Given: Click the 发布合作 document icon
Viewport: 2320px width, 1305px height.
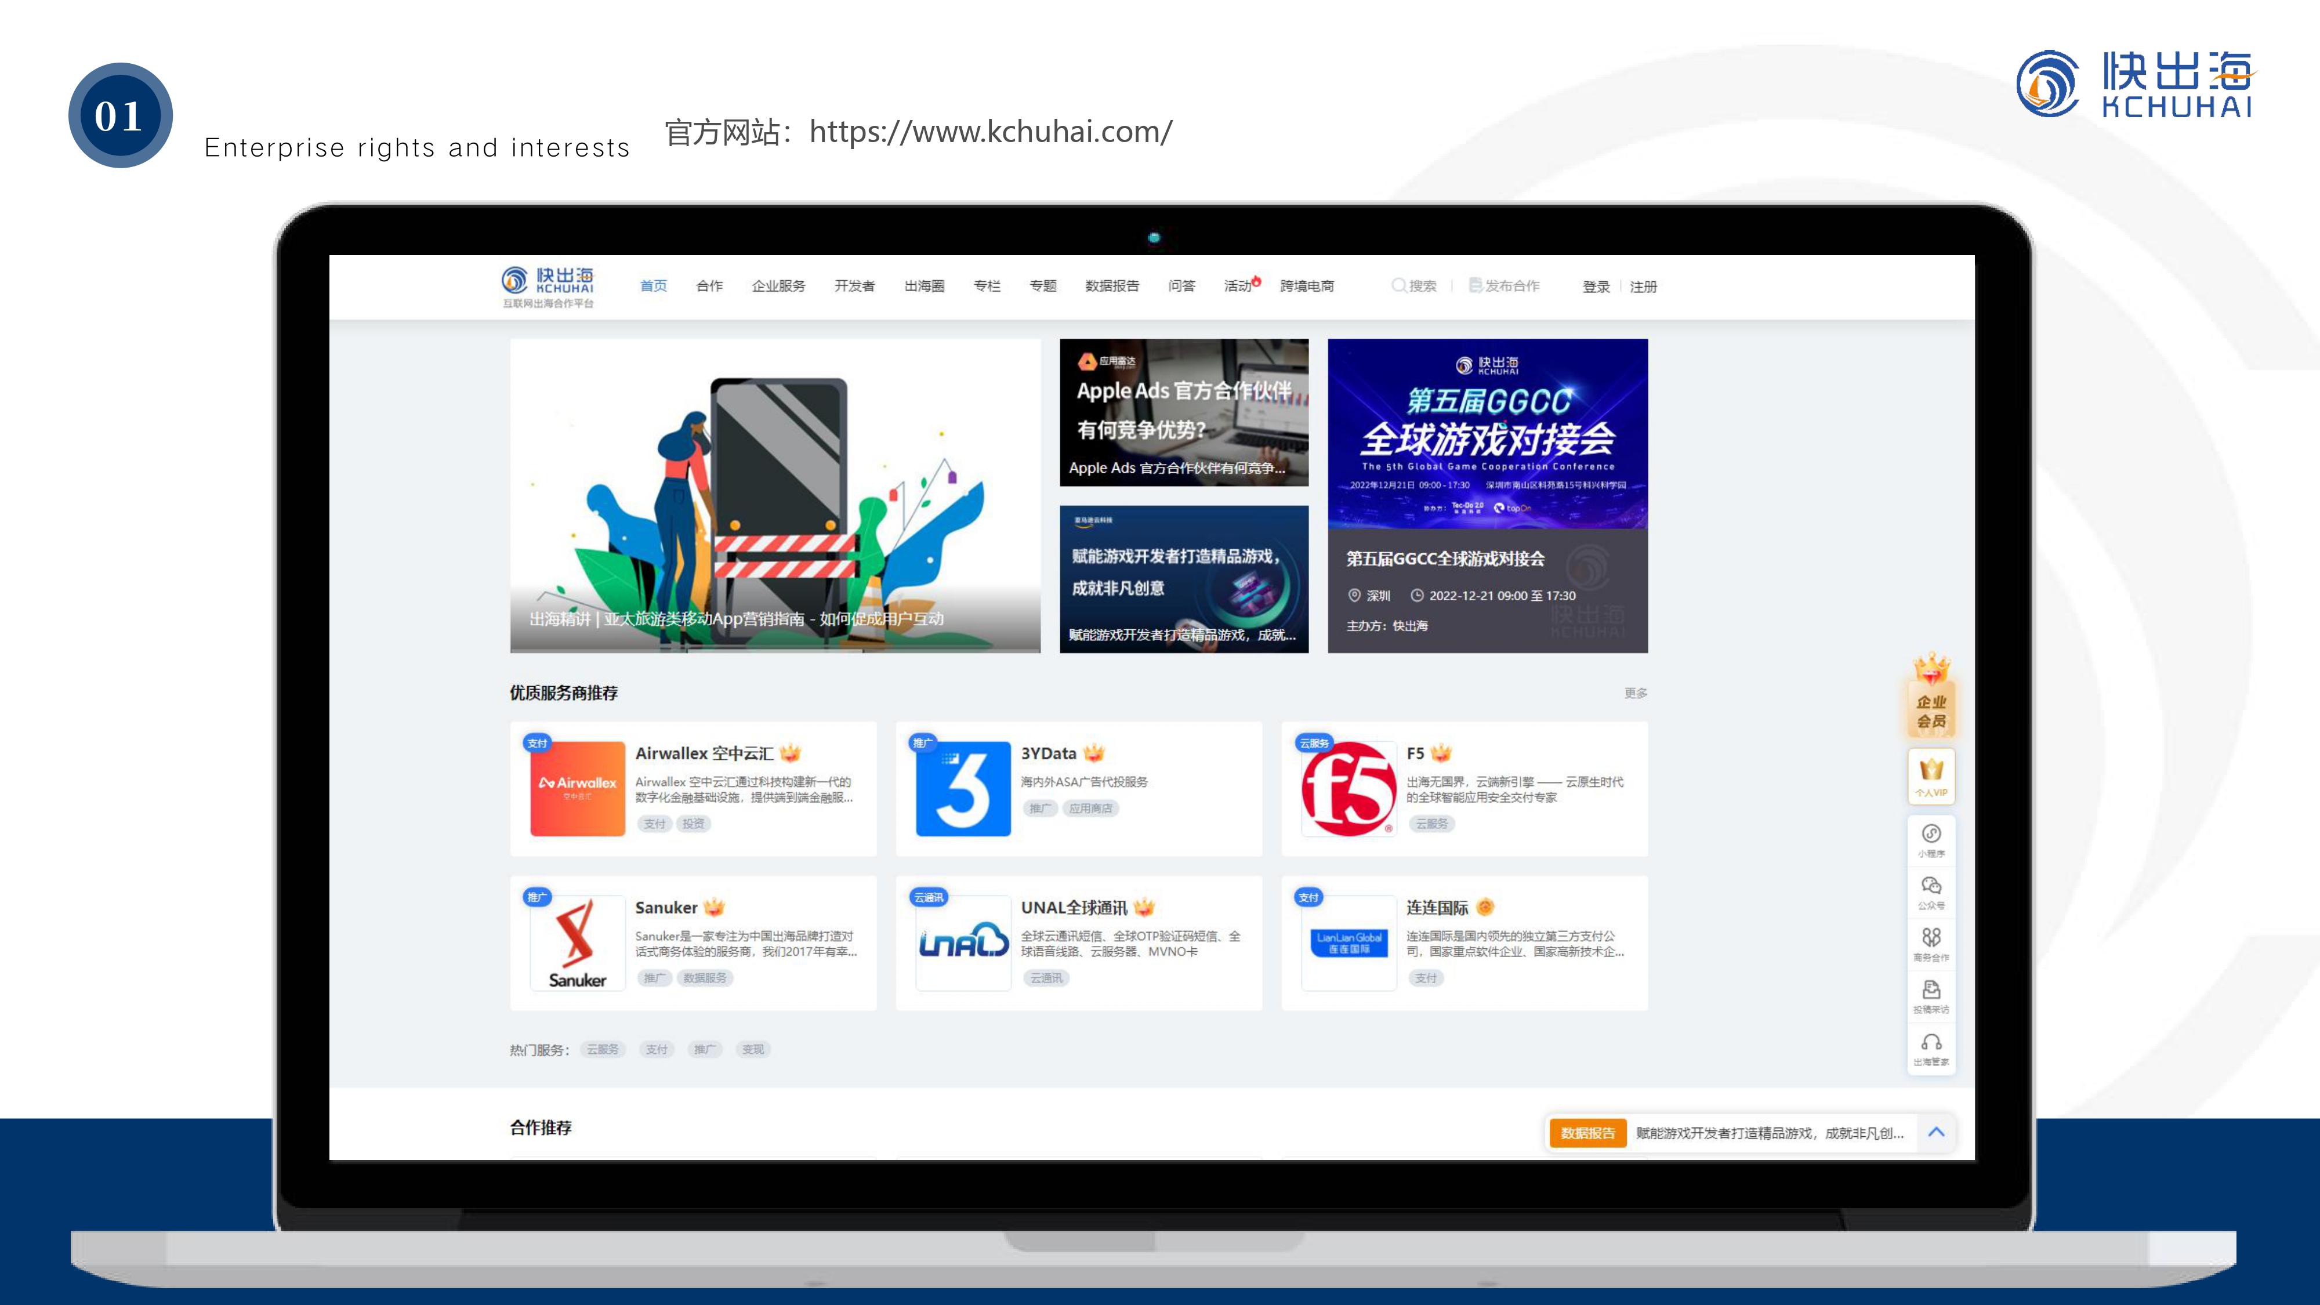Looking at the screenshot, I should click(x=1475, y=285).
